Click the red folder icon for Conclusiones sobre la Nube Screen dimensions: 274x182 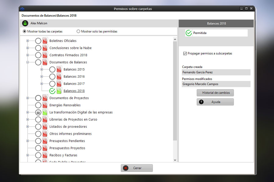pos(45,48)
